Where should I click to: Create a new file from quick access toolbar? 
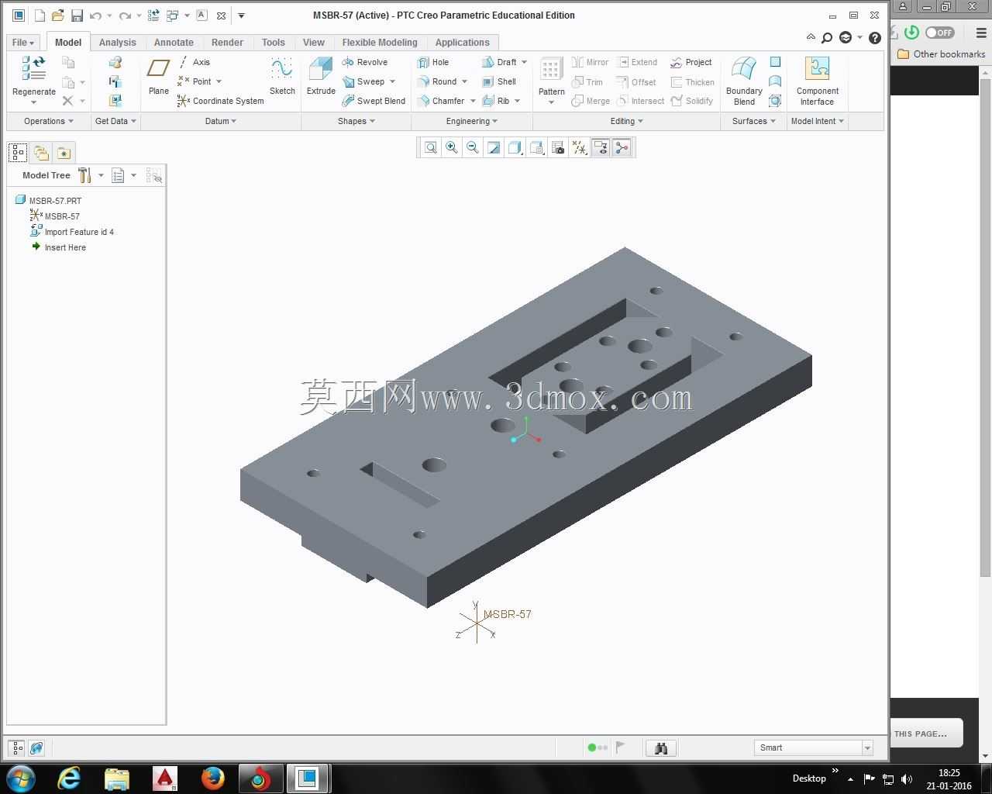[40, 16]
